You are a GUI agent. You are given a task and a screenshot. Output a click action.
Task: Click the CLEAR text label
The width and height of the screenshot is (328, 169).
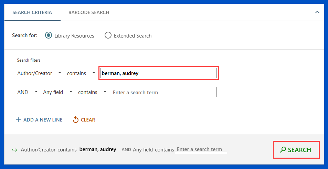pos(88,120)
